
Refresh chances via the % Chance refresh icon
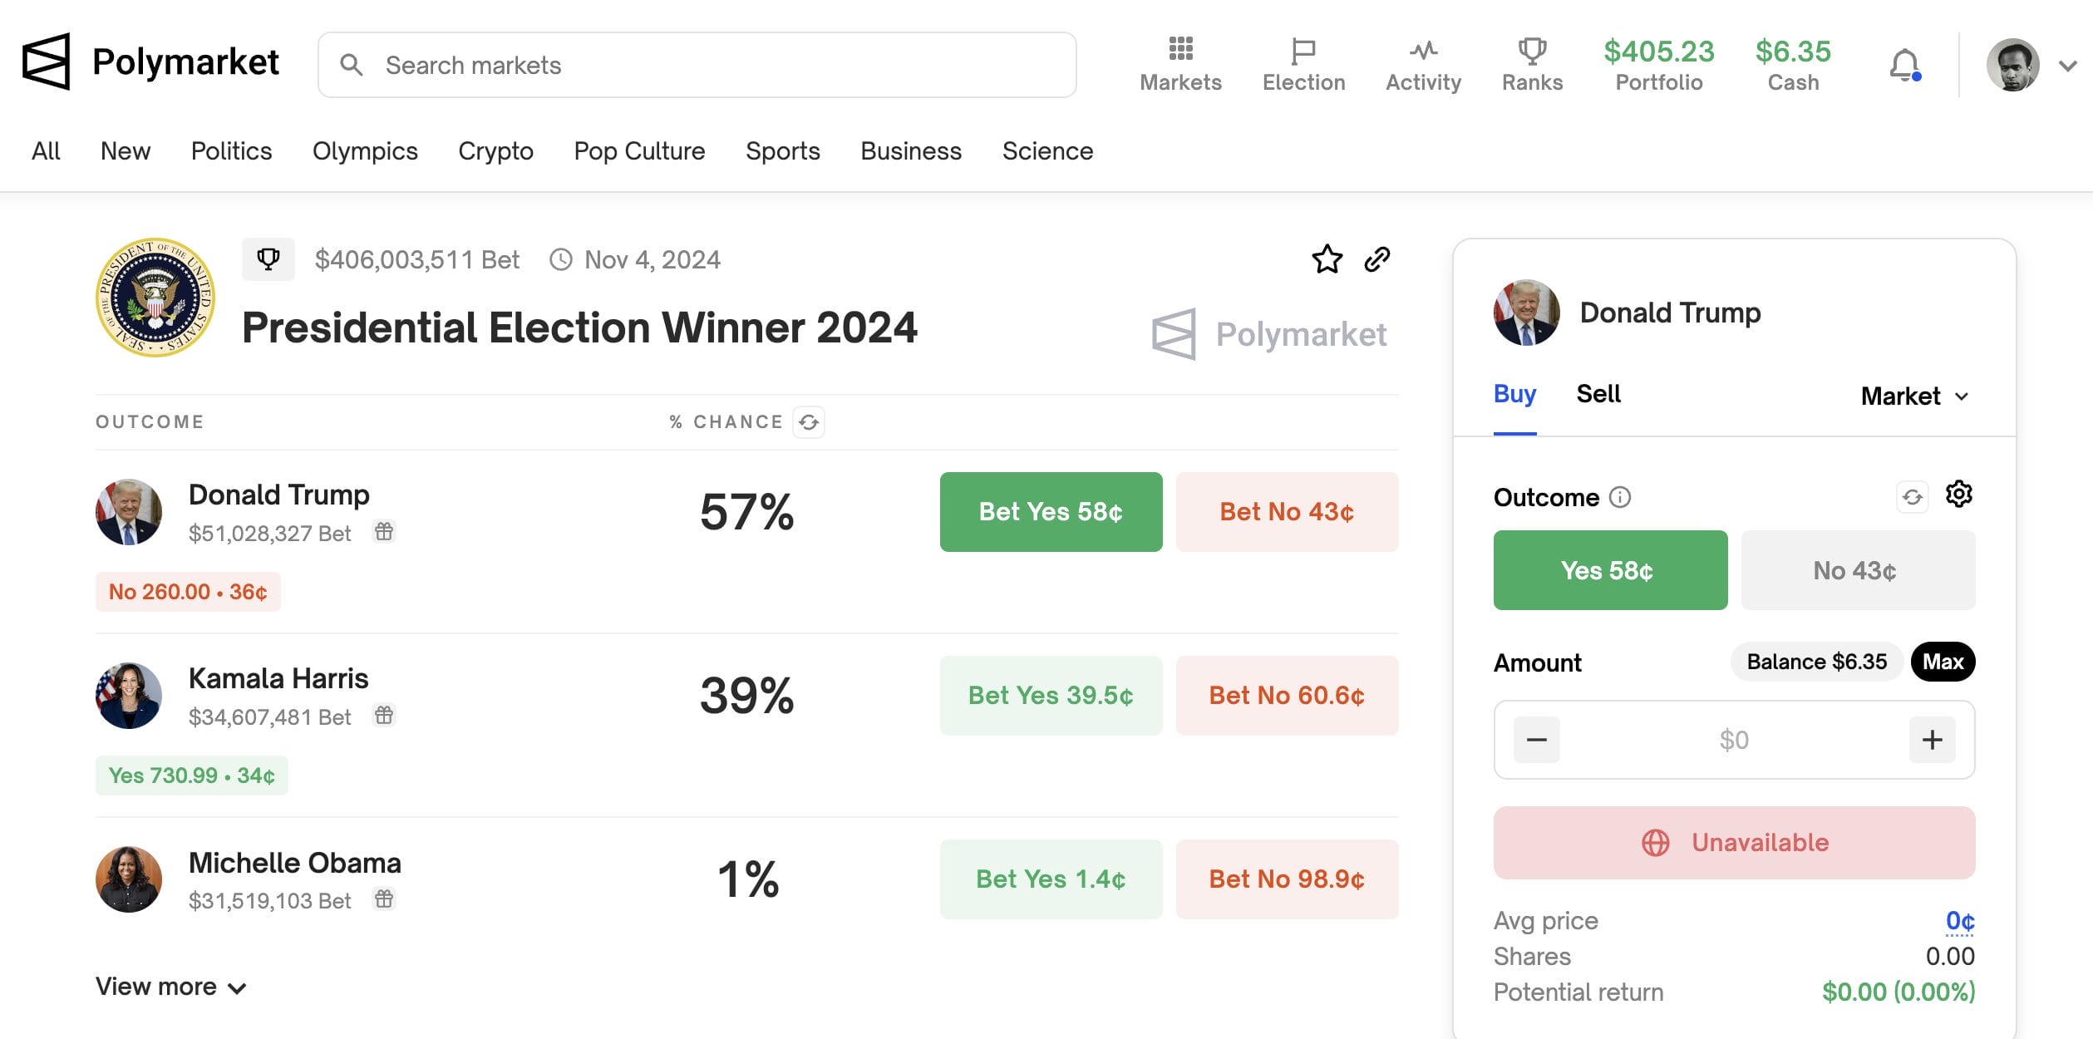point(810,422)
